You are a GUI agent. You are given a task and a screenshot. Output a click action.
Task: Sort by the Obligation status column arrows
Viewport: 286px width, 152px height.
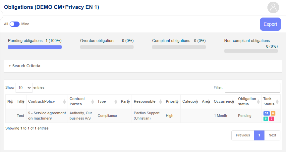pos(258,102)
